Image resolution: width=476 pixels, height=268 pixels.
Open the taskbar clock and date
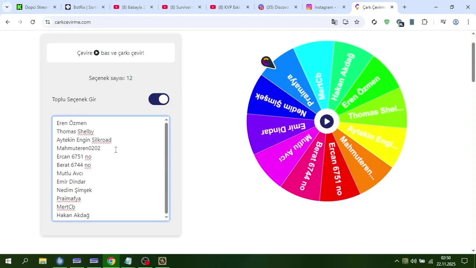[x=446, y=261]
